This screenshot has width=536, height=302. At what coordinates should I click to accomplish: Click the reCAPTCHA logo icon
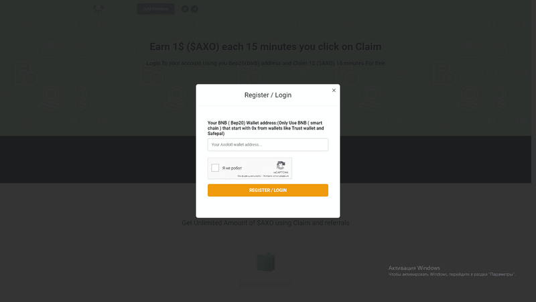pos(281,166)
